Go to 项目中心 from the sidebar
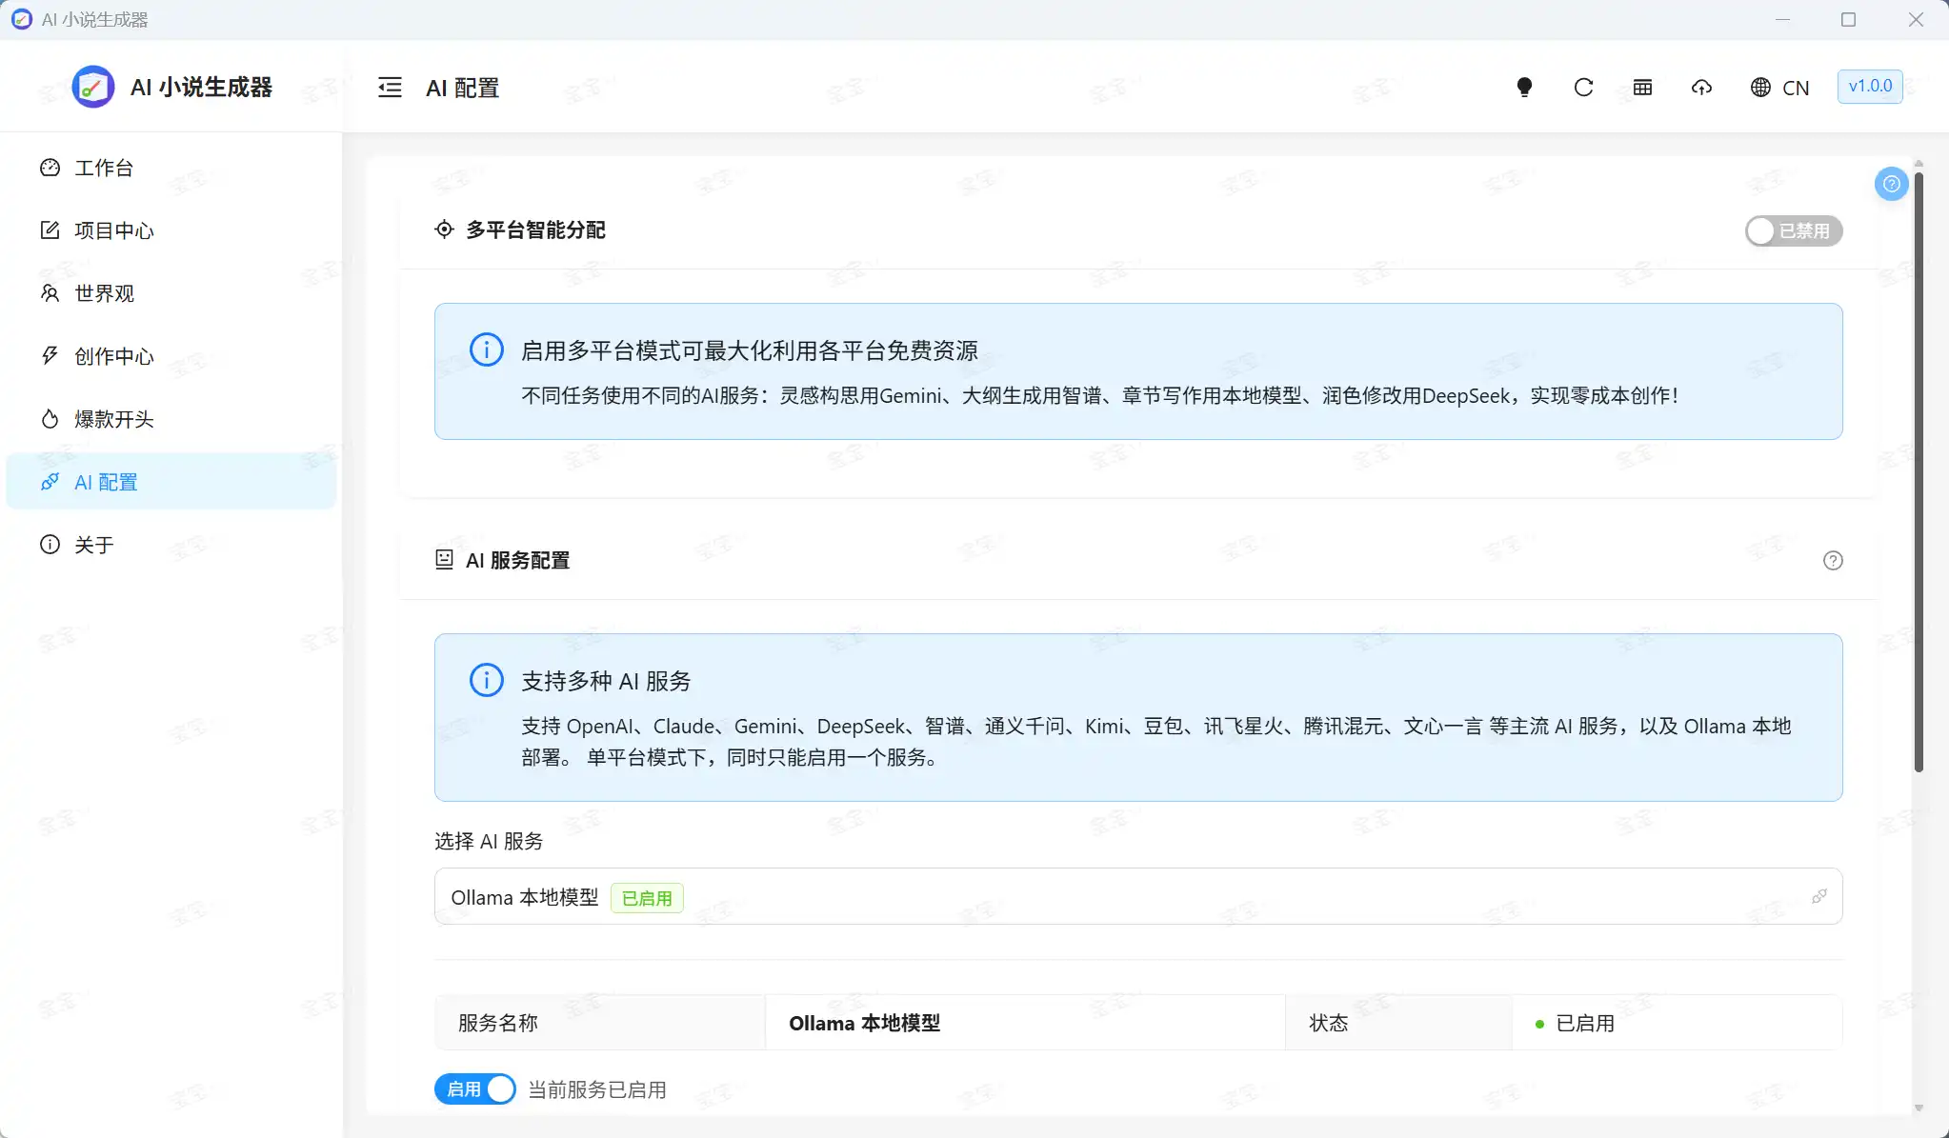 pos(114,230)
